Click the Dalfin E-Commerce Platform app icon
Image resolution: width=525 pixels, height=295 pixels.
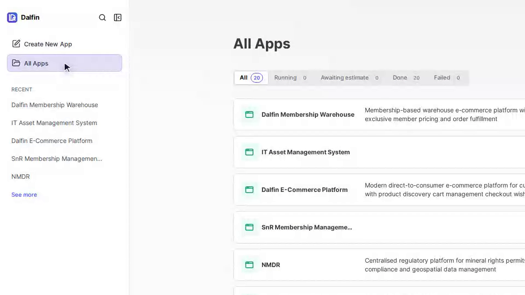tap(249, 190)
